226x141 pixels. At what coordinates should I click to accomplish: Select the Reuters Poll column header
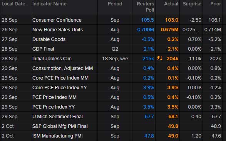tap(145, 7)
